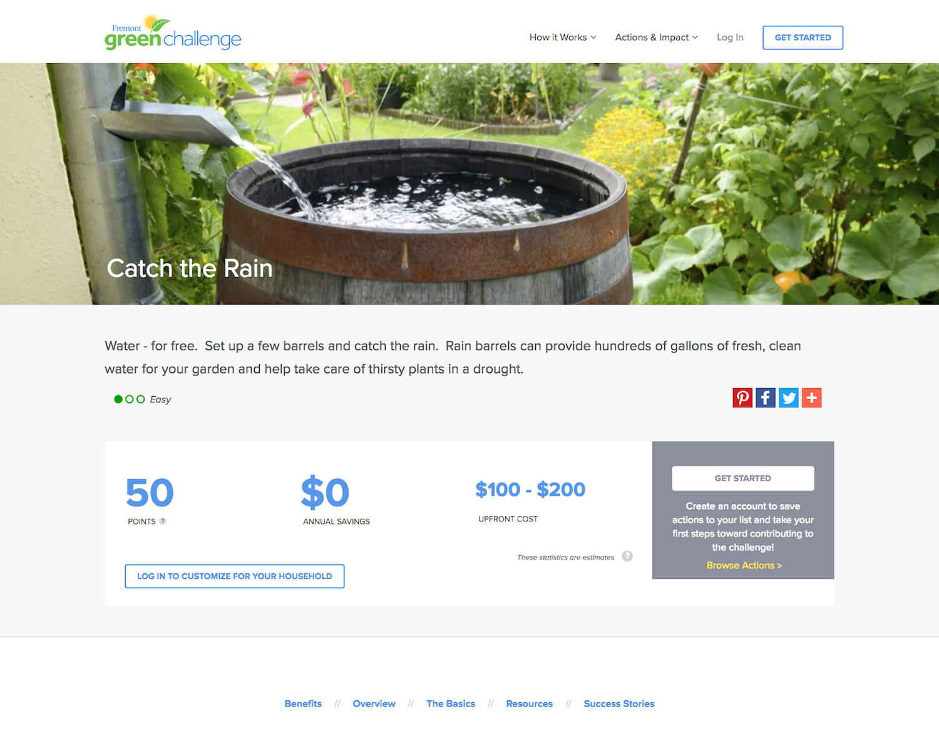Click the Points help question mark
This screenshot has height=751, width=939.
pos(163,521)
